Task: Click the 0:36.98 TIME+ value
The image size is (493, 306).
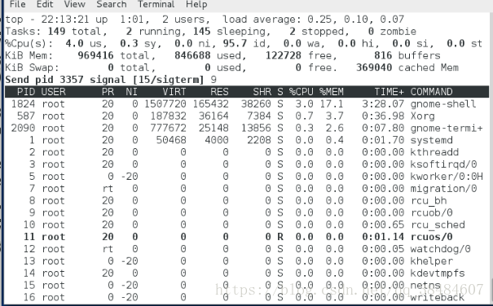Action: click(383, 116)
